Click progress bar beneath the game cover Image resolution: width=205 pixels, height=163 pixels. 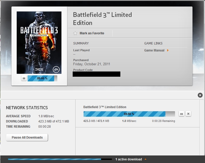[42, 78]
